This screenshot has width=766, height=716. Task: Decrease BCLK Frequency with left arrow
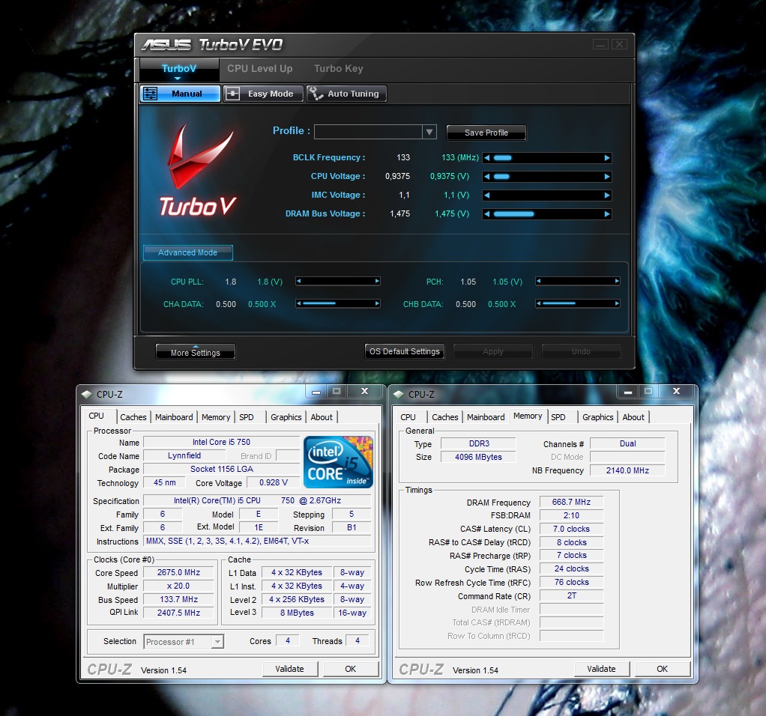point(486,157)
